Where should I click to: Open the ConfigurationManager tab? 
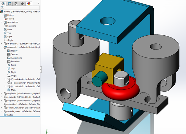[x=16, y=4]
